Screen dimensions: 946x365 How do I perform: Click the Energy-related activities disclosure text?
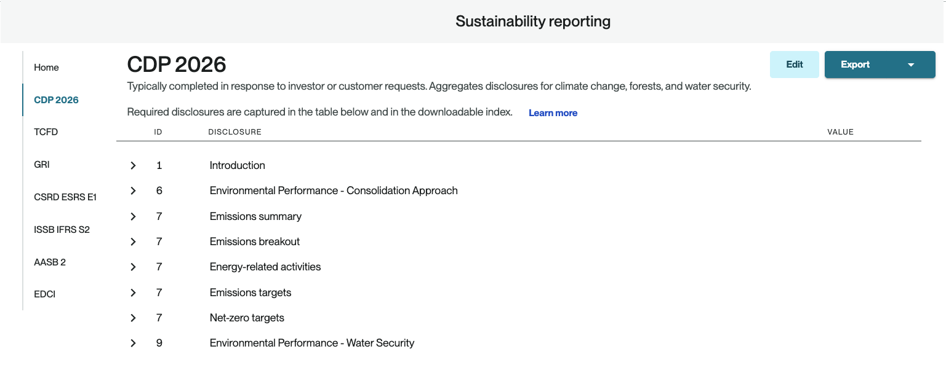point(265,267)
